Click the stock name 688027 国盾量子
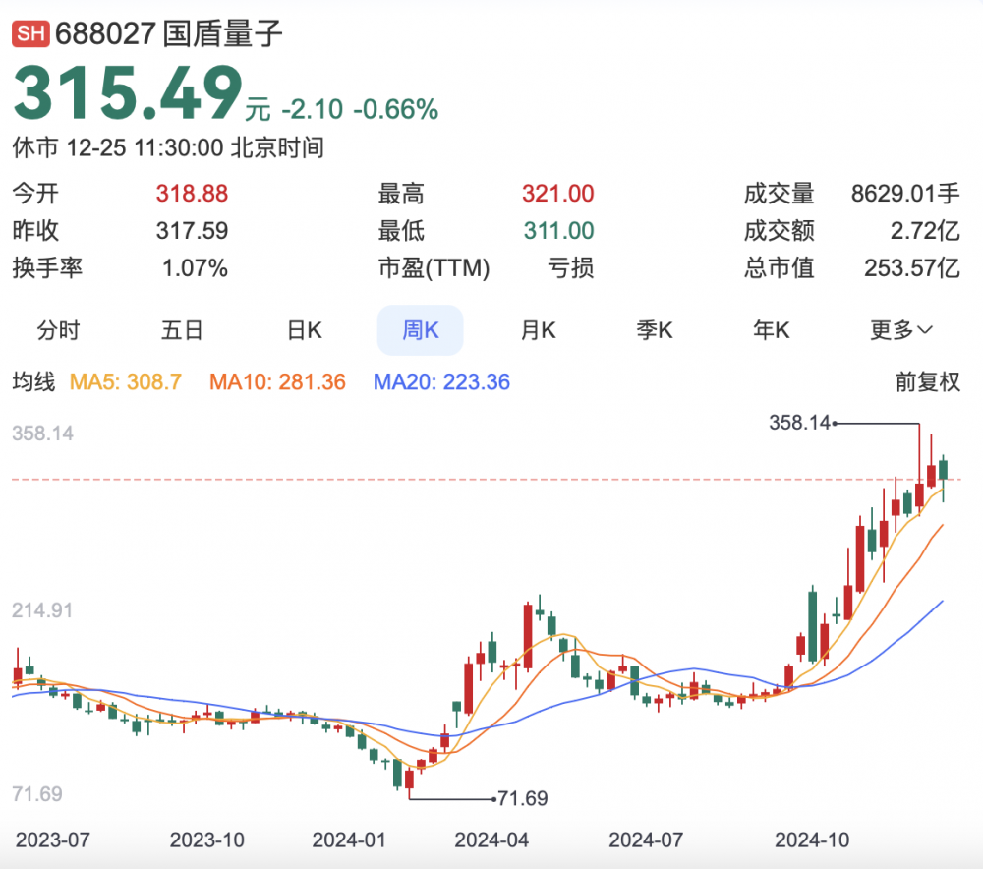Viewport: 983px width, 869px height. pos(169,34)
